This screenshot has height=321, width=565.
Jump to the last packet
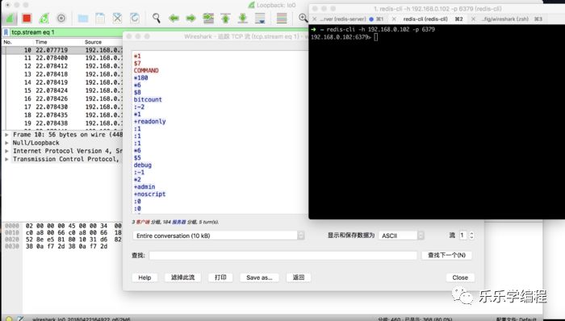pyautogui.click(x=243, y=18)
